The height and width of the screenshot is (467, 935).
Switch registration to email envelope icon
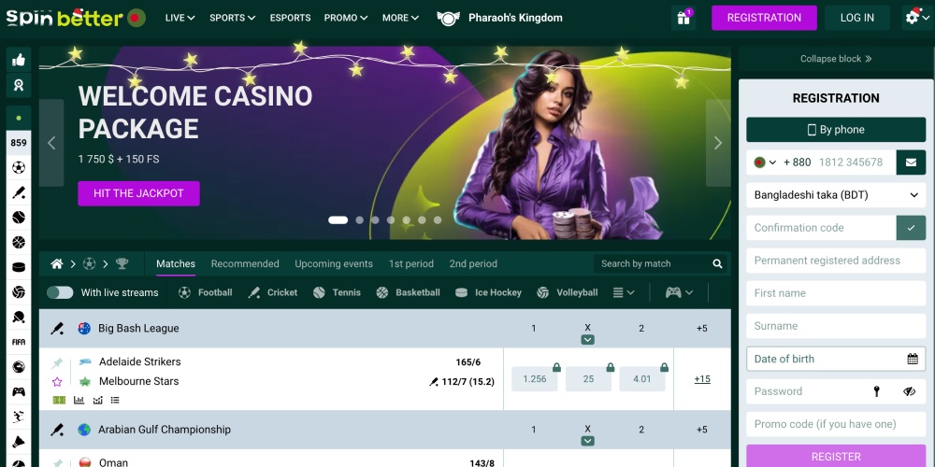click(x=911, y=162)
